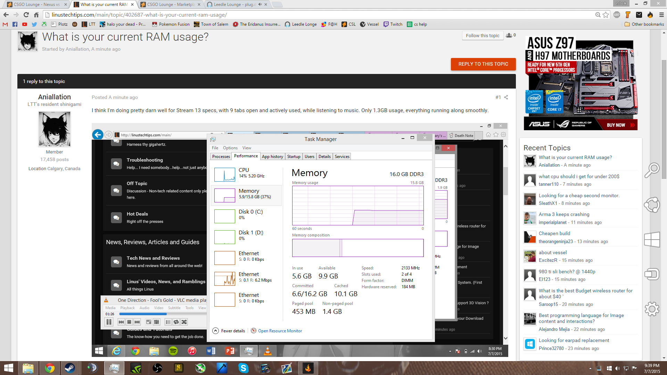Open the network icon in system tray
Image resolution: width=667 pixels, height=375 pixels.
coord(626,368)
